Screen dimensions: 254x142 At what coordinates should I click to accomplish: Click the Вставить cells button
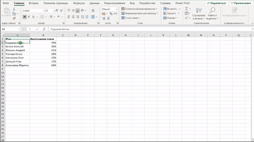(x=172, y=9)
